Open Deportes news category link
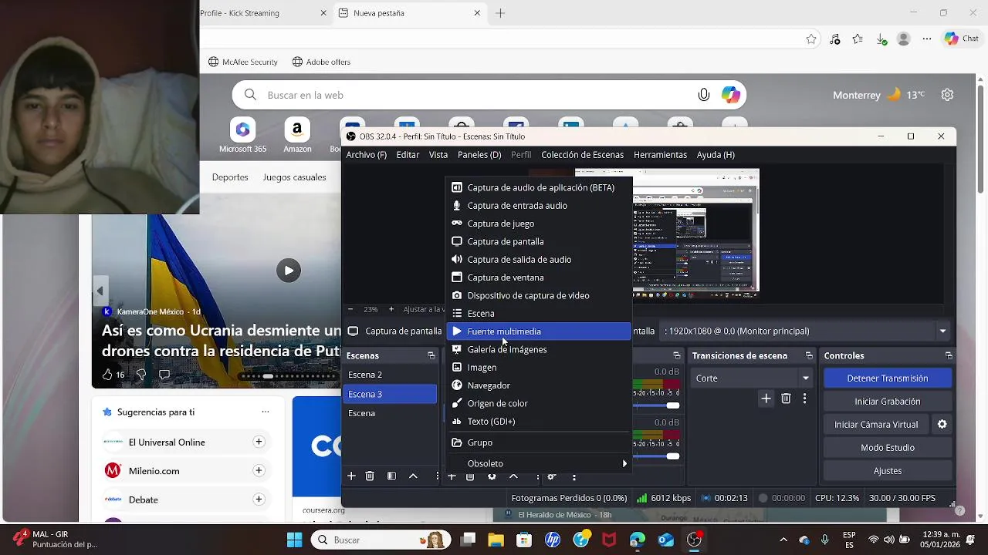Image resolution: width=988 pixels, height=555 pixels. tap(230, 177)
